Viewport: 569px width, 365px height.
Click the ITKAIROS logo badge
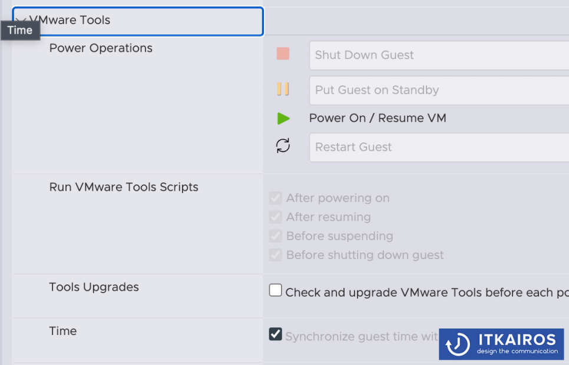click(x=501, y=344)
